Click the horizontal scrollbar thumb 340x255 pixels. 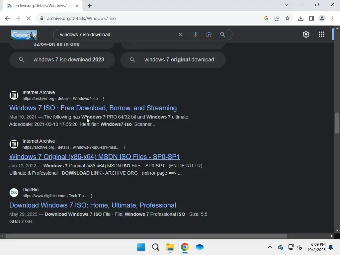pos(146,236)
